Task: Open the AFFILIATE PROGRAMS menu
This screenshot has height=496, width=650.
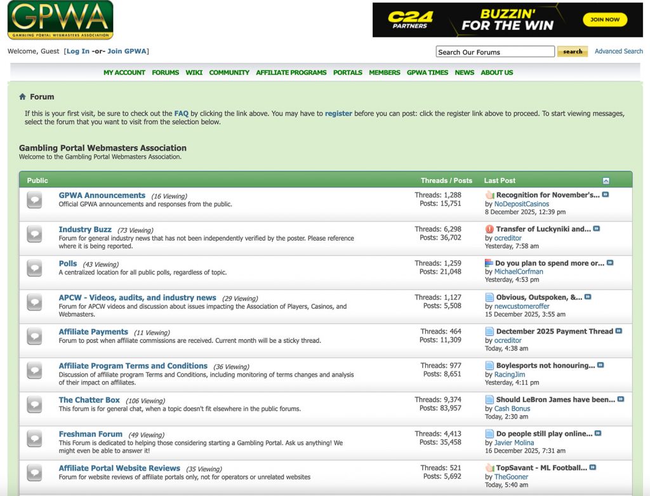Action: pos(291,72)
